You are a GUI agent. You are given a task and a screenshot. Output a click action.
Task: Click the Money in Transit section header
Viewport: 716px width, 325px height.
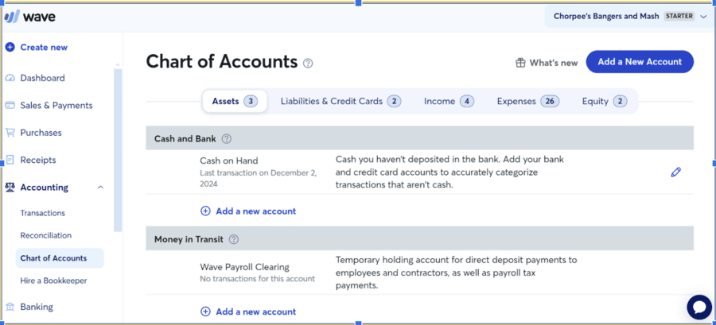[419, 239]
